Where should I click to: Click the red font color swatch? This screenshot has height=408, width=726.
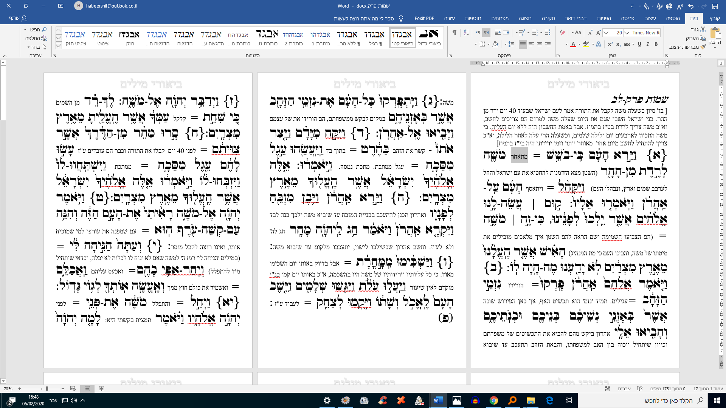point(573,45)
